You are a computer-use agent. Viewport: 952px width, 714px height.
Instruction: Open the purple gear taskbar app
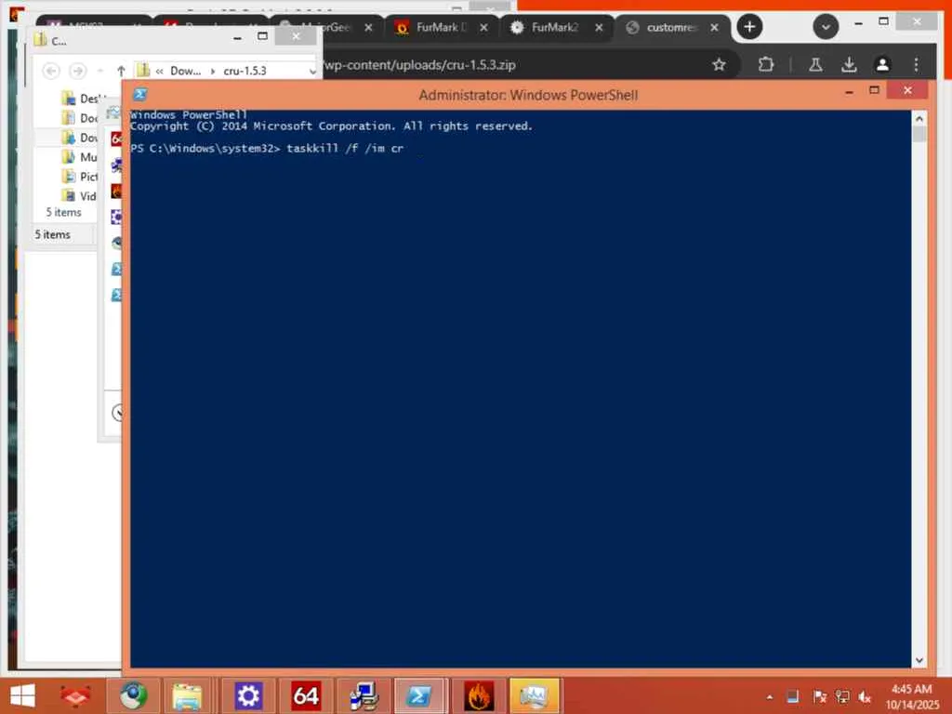click(x=247, y=695)
